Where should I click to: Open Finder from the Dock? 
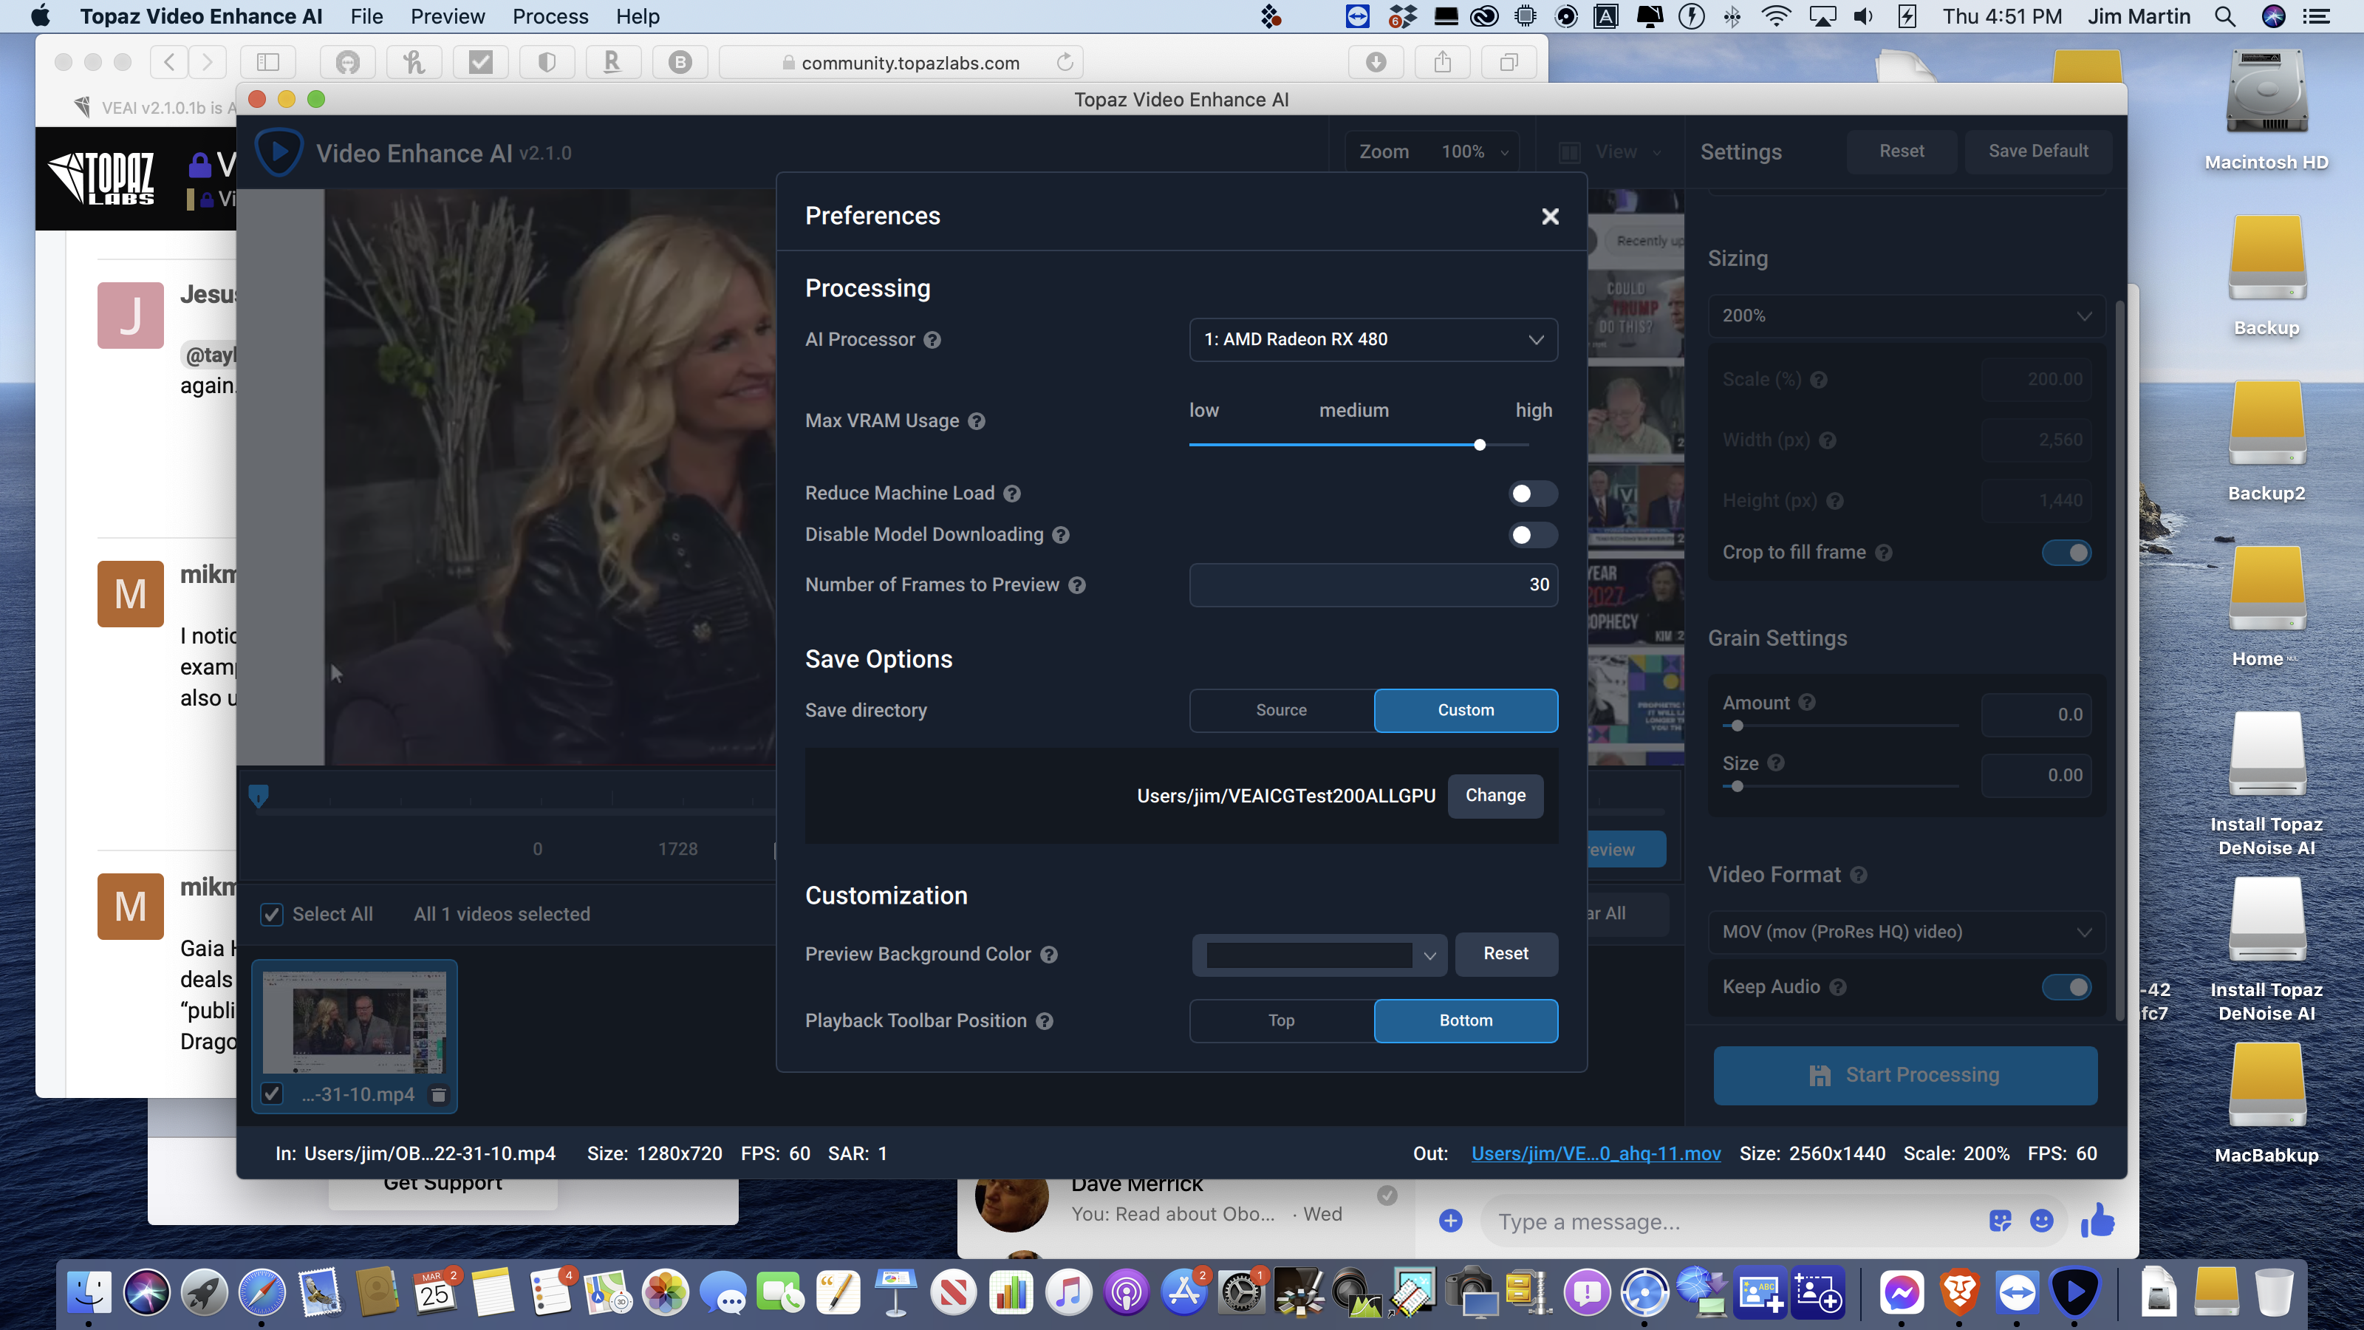[x=89, y=1293]
